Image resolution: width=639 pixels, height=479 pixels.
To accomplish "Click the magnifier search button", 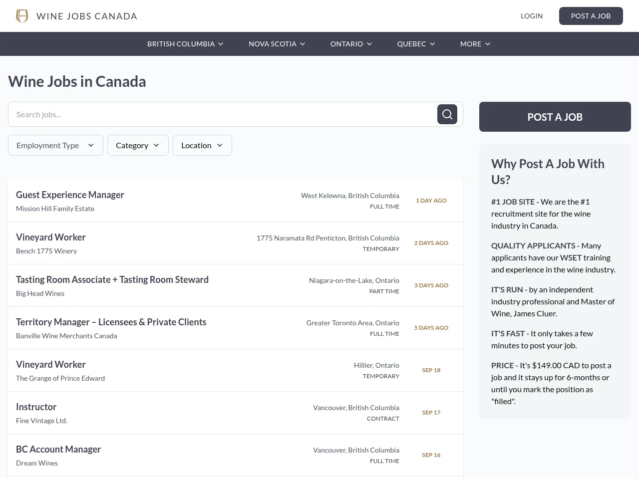I will click(x=447, y=114).
